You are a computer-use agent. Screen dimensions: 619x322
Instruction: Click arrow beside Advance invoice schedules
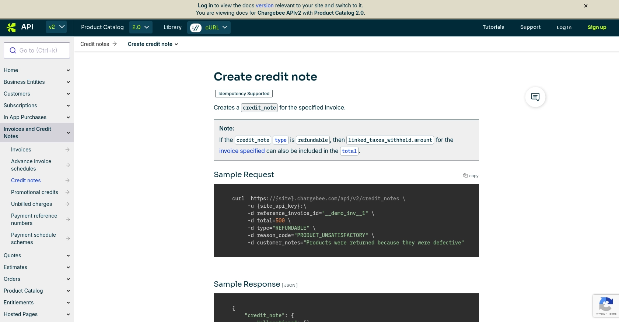pyautogui.click(x=67, y=165)
